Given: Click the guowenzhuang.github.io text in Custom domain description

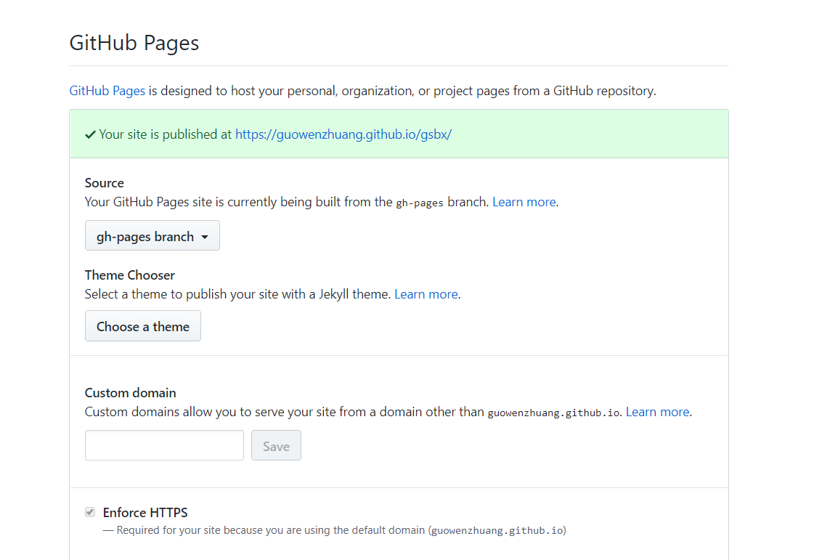Looking at the screenshot, I should [553, 413].
